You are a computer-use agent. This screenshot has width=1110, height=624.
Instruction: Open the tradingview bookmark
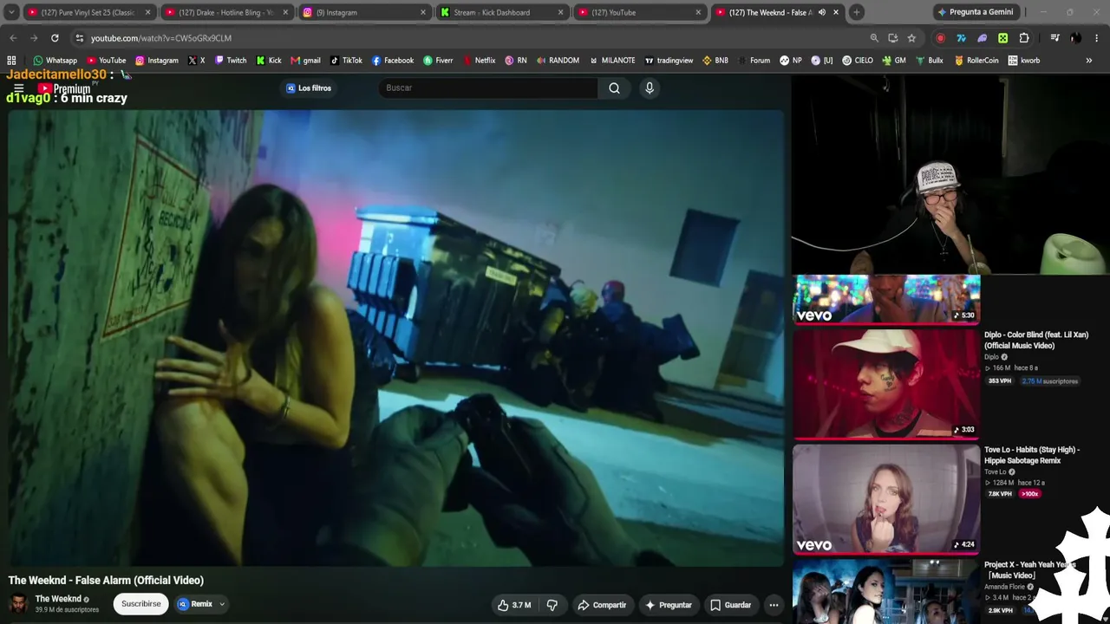669,61
